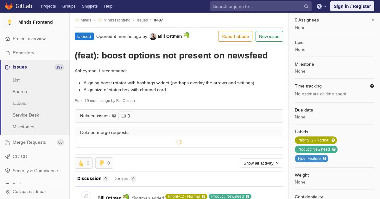Screen dimensions: 380x199
Task: Click the label activity icon in discussion
Action: [86, 196]
